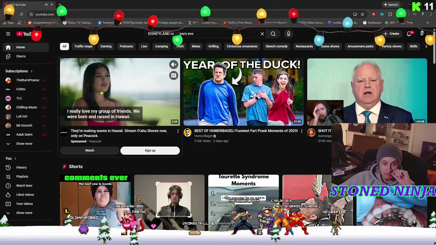The image size is (436, 245).
Task: Open the HumorBagel channel name link
Action: tap(203, 136)
